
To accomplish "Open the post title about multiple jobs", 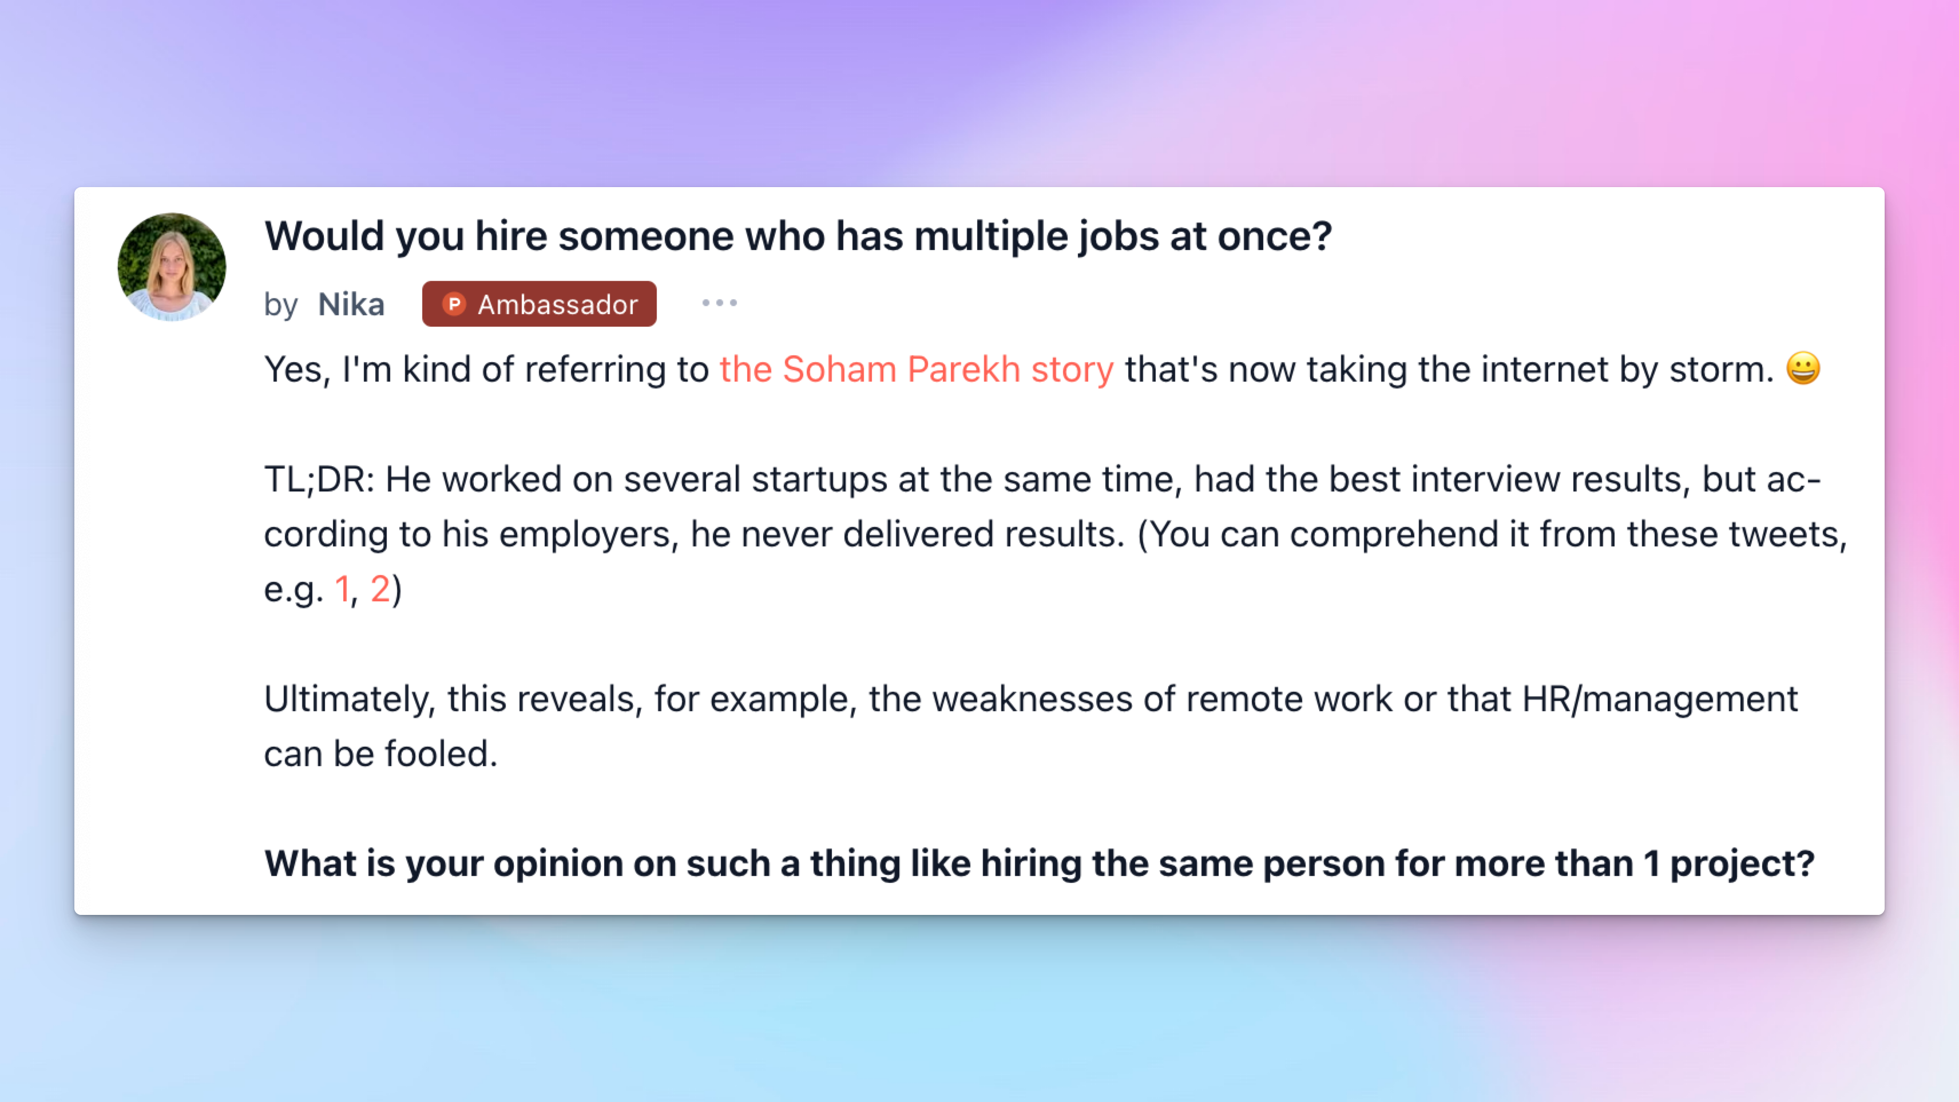I will [x=798, y=236].
